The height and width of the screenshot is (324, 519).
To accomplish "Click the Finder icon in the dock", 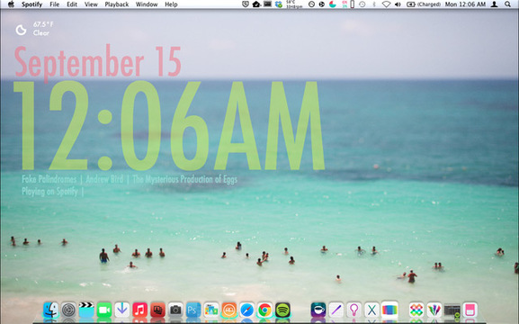I will tap(50, 310).
